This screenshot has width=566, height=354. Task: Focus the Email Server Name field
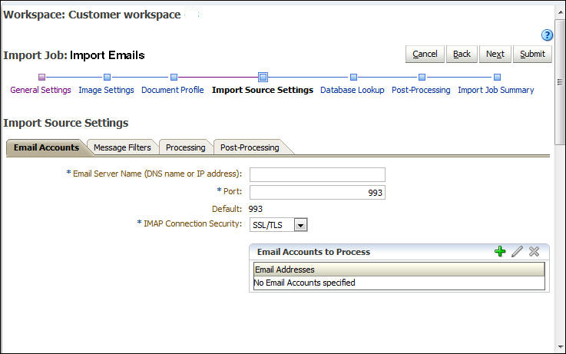[x=317, y=174]
